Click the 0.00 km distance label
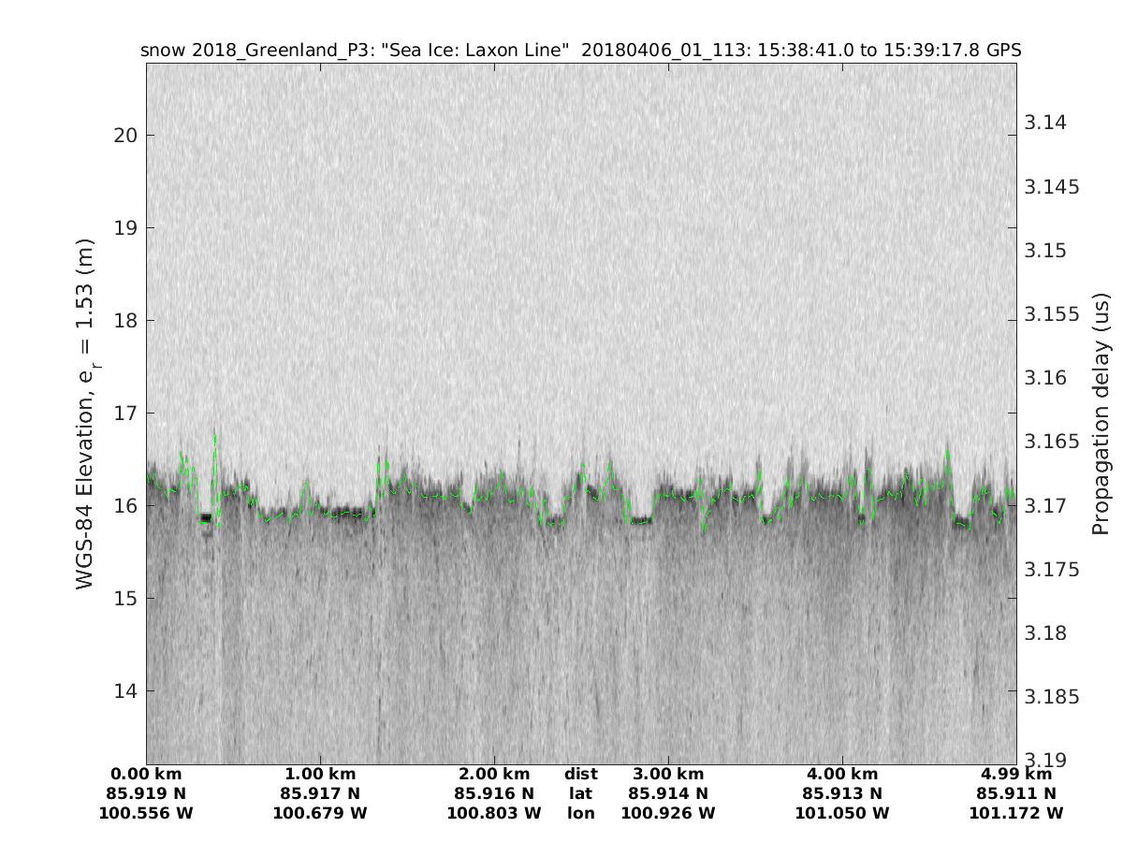This screenshot has height=842, width=1123. (146, 775)
